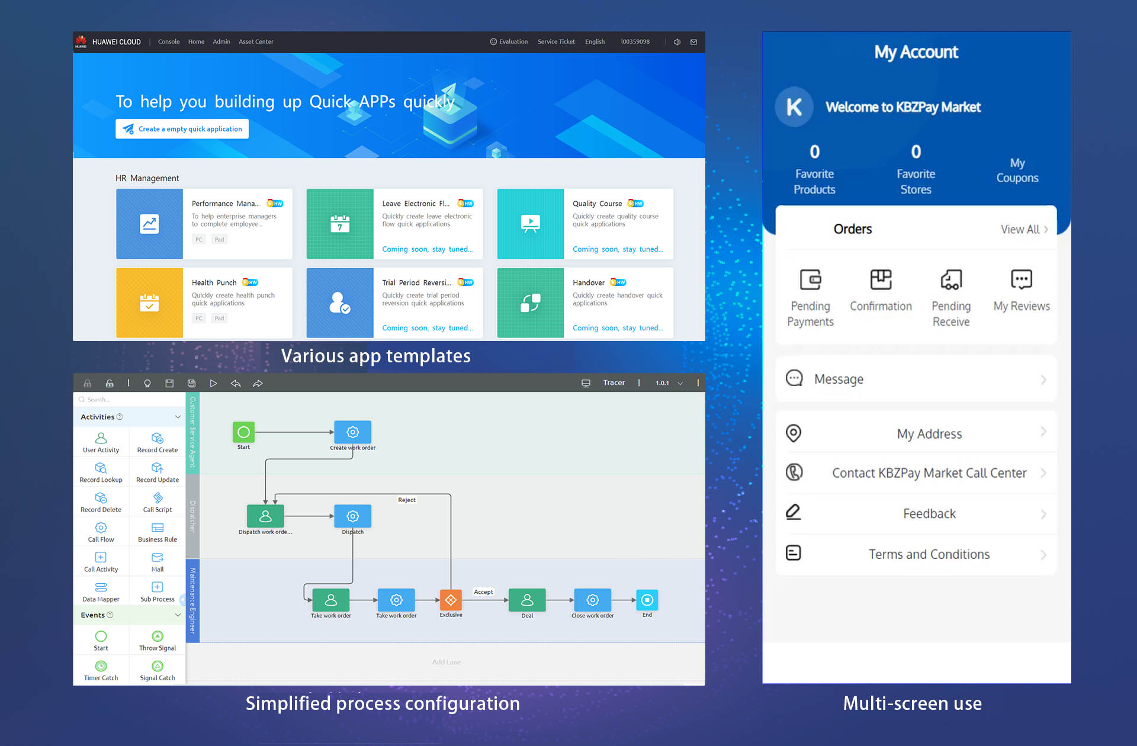Expand the Message row chevron

1043,380
